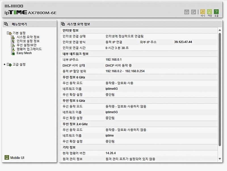This screenshot has width=227, height=171.
Task: Expand the 고급 설정 tree node
Action: tap(5, 65)
